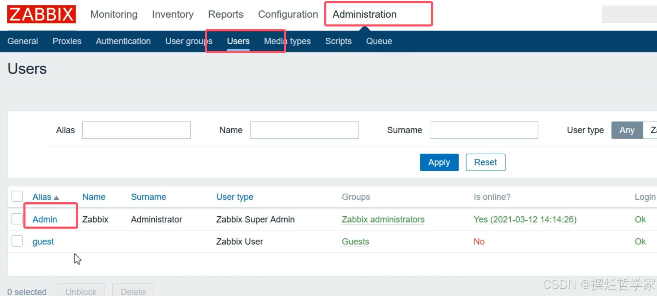Tick the checkbox for guest user
Viewport: 657px width, 296px height.
pyautogui.click(x=17, y=241)
